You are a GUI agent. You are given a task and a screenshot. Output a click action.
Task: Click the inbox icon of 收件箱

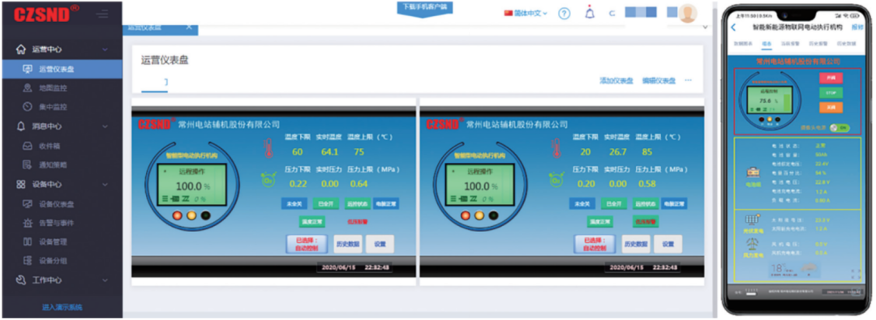click(28, 147)
